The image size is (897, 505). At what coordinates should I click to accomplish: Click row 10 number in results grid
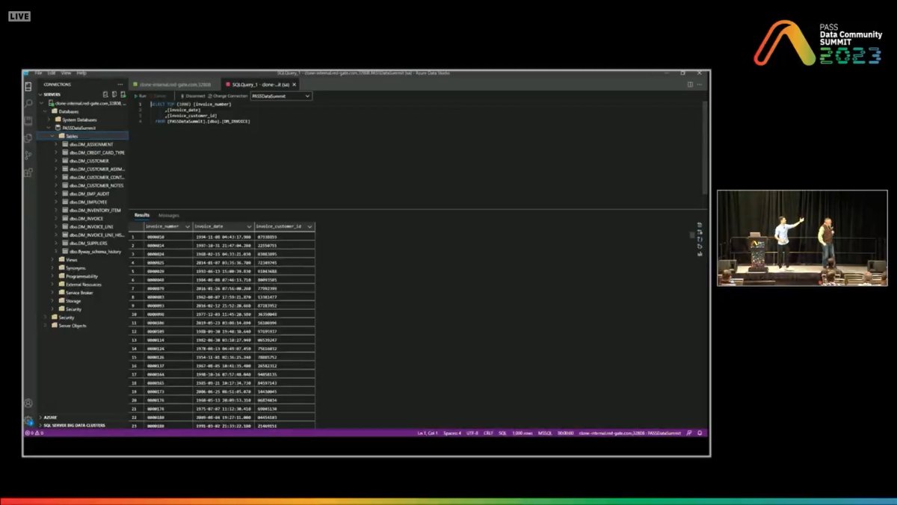pos(134,315)
